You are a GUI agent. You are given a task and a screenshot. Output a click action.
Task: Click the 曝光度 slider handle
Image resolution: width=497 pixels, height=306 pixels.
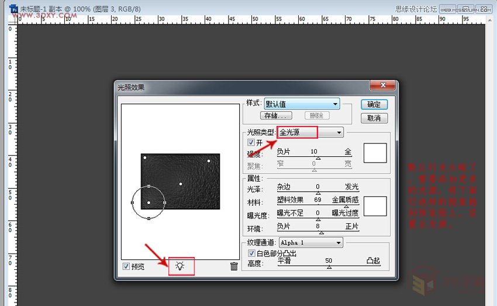pyautogui.click(x=318, y=219)
